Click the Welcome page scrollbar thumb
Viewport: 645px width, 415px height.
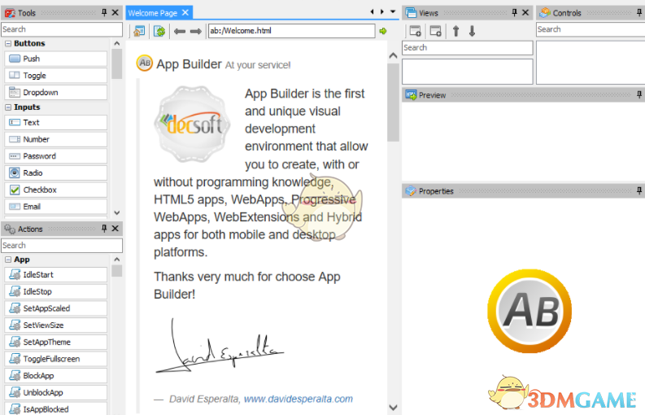[x=393, y=102]
